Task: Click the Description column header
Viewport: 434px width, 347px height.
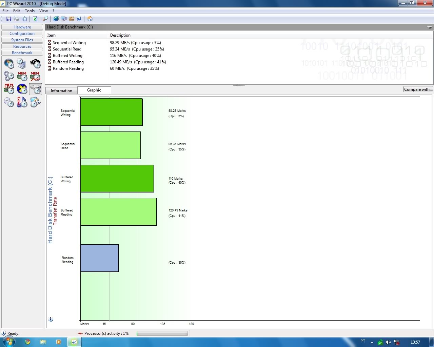Action: click(271, 35)
